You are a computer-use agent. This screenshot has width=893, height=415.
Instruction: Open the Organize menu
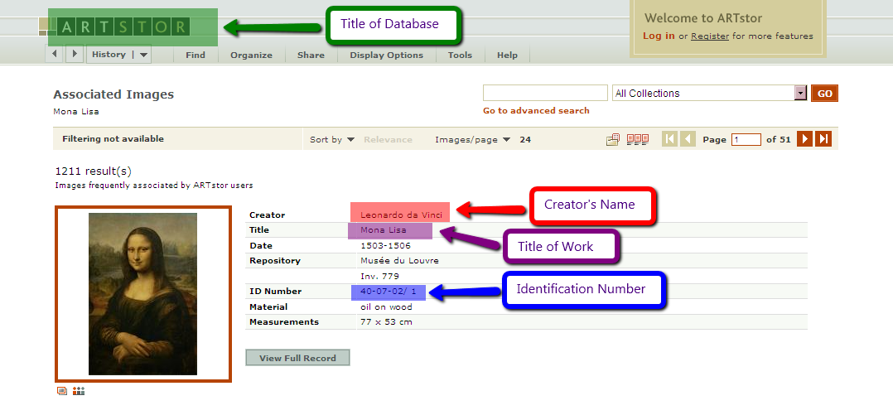pos(251,55)
